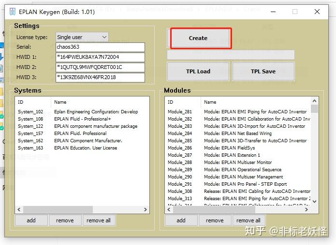Screen dimensions: 336x245
Task: Select Module_313 EMI Piping release row
Action: tap(238, 199)
